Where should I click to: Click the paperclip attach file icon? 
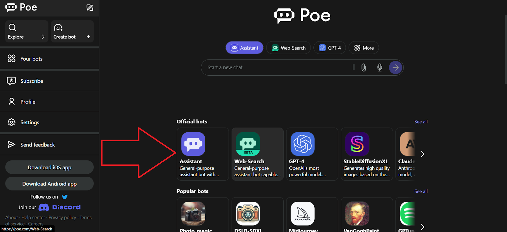click(364, 67)
